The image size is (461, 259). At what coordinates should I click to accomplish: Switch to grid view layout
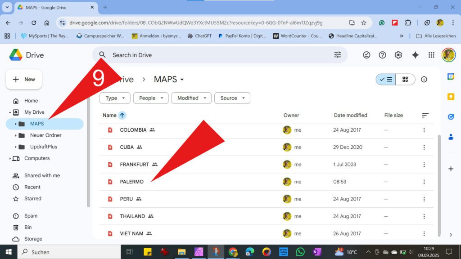[x=405, y=79]
